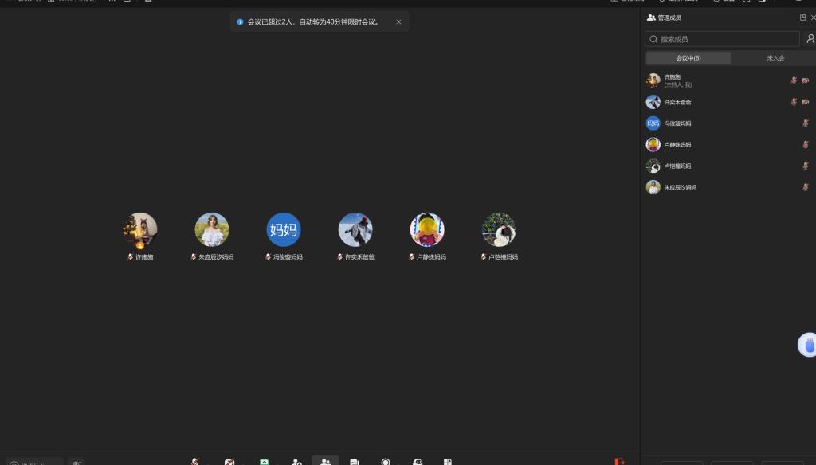
Task: Click the search members input field
Action: pos(723,39)
